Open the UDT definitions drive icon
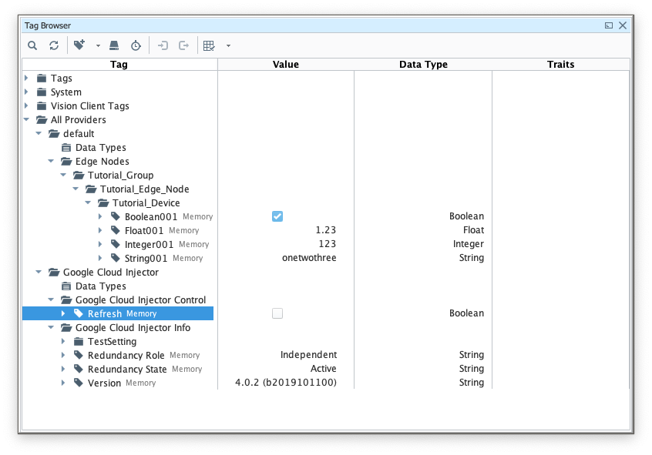The width and height of the screenshot is (652, 455). tap(114, 45)
